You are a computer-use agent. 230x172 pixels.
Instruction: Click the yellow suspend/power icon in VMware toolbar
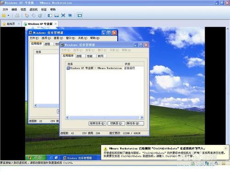point(4,16)
